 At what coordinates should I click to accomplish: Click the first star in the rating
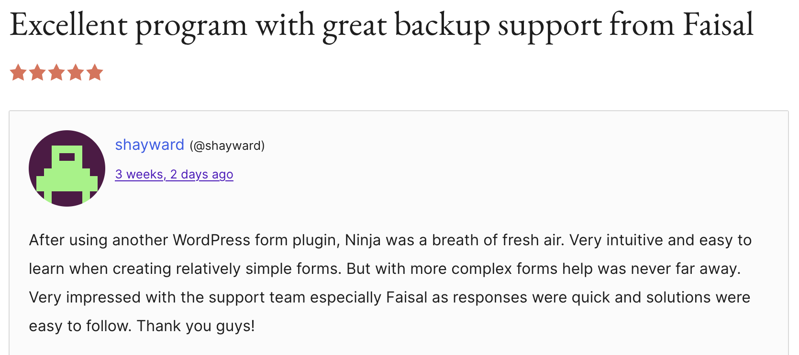pyautogui.click(x=18, y=73)
